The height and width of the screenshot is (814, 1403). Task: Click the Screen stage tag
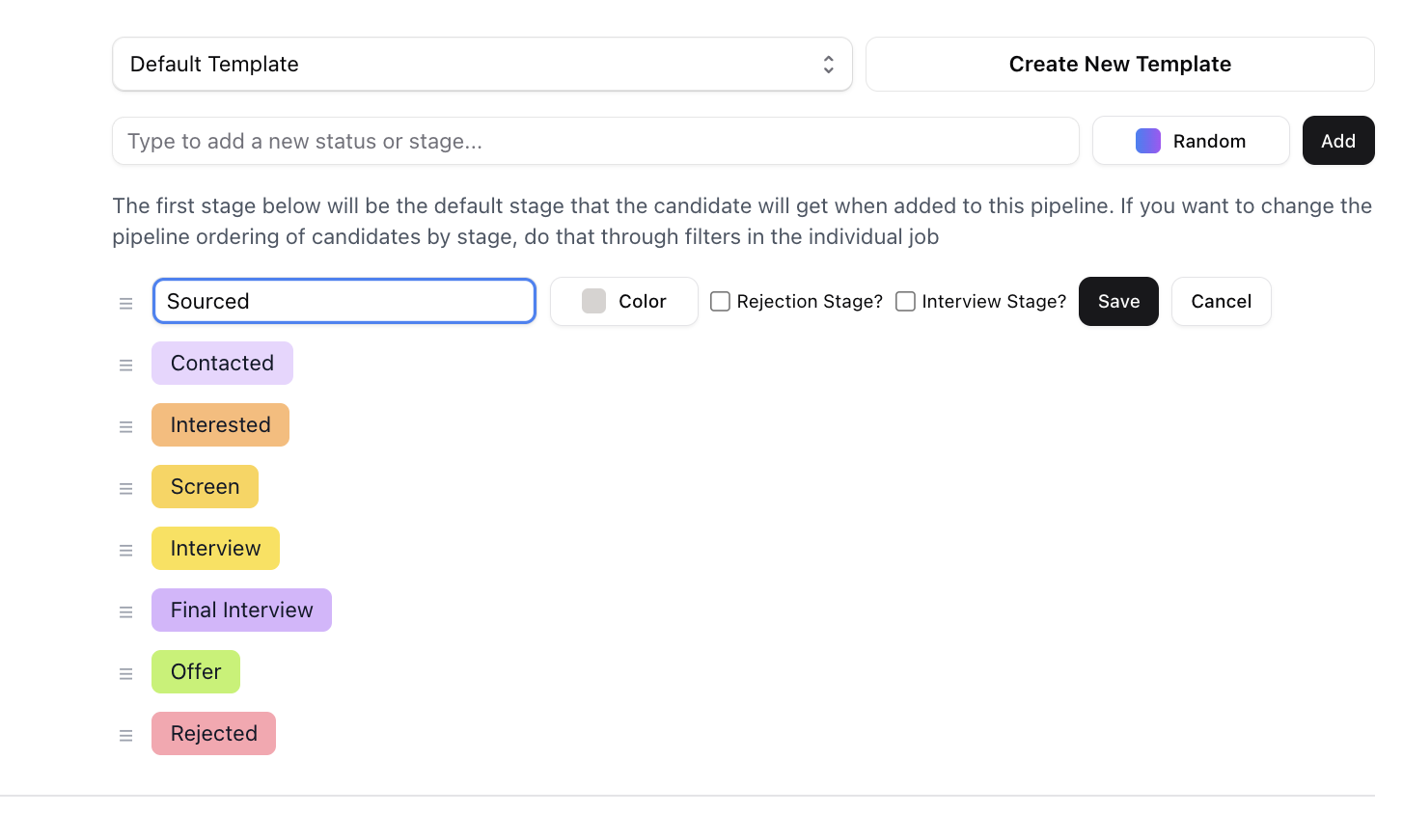[x=205, y=487]
